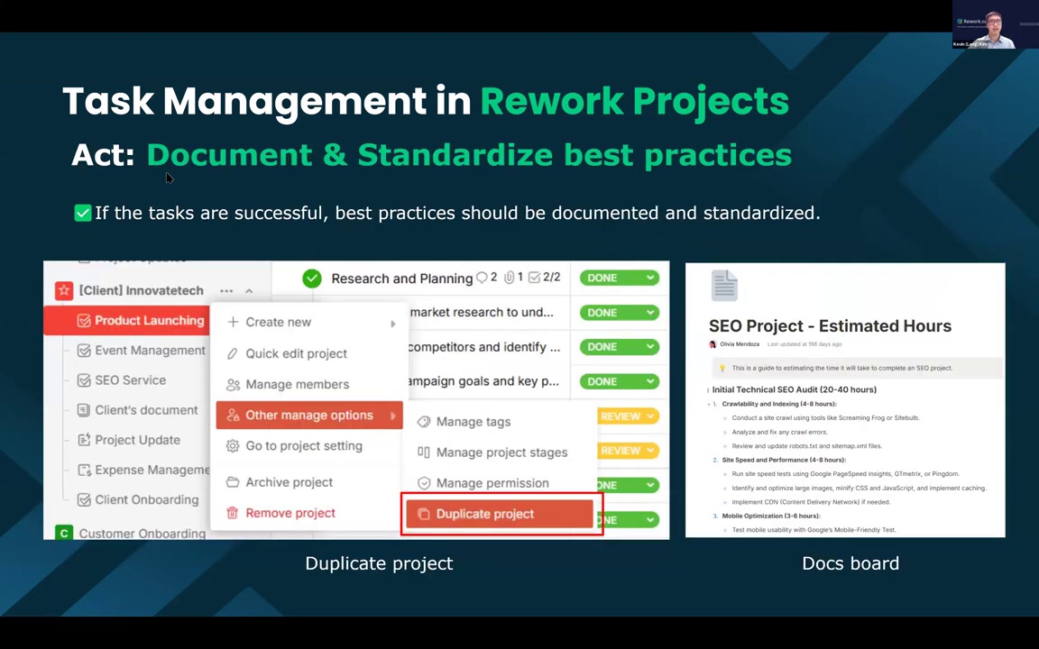Image resolution: width=1039 pixels, height=649 pixels.
Task: Open the subtasks checkbox icon showing 2/2
Action: [534, 278]
